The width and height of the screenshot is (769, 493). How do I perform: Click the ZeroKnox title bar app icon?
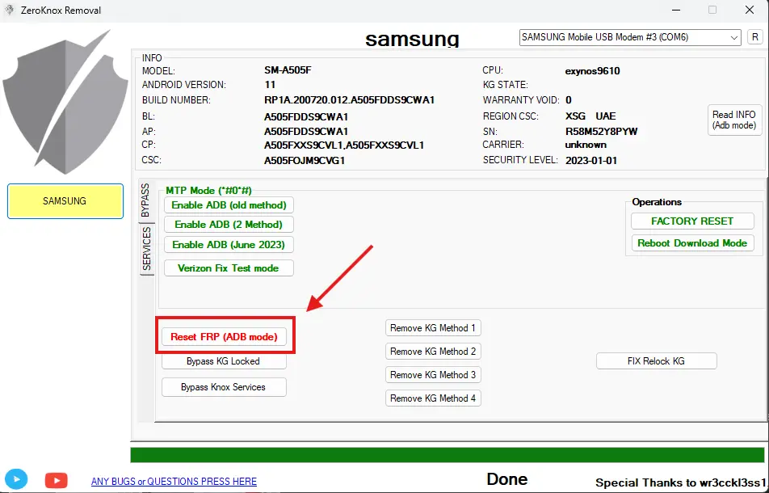tap(10, 10)
